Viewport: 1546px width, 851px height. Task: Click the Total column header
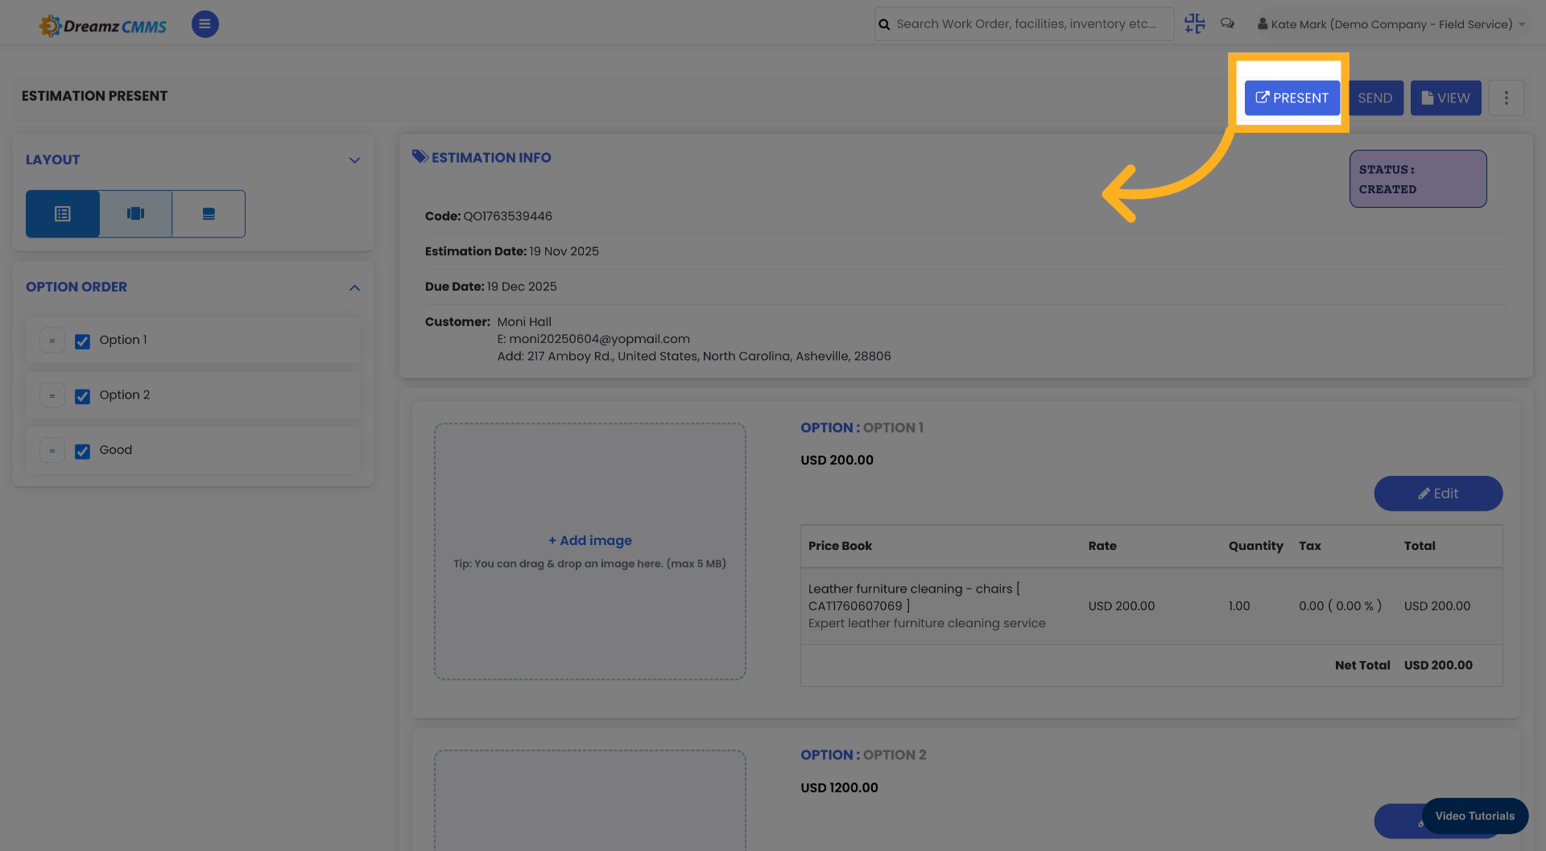point(1420,546)
